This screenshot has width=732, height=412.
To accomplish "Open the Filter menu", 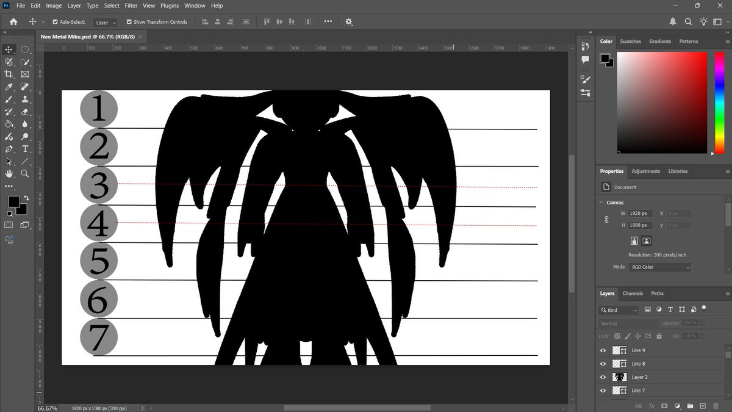I will click(131, 5).
